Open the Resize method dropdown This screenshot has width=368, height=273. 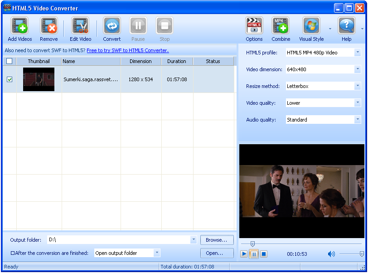click(358, 86)
